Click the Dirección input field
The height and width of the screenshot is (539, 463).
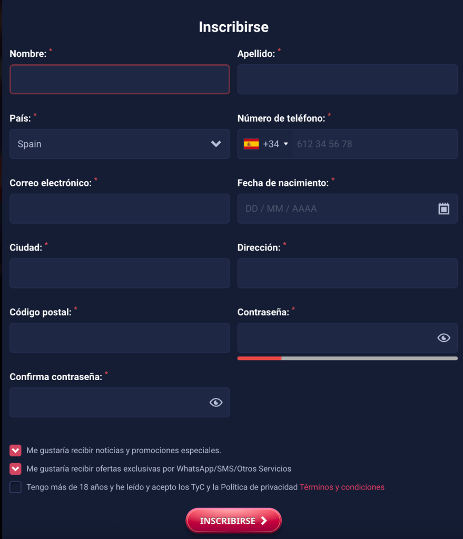point(347,273)
